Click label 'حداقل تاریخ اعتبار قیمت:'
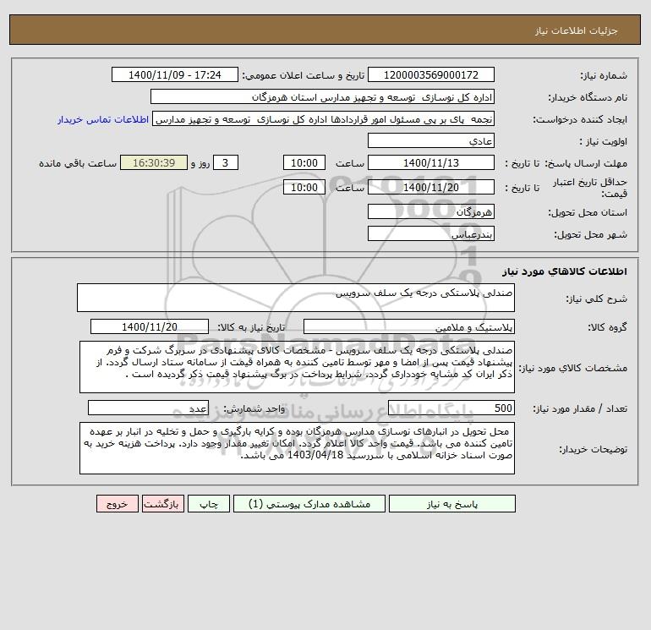This screenshot has width=651, height=630. click(589, 188)
